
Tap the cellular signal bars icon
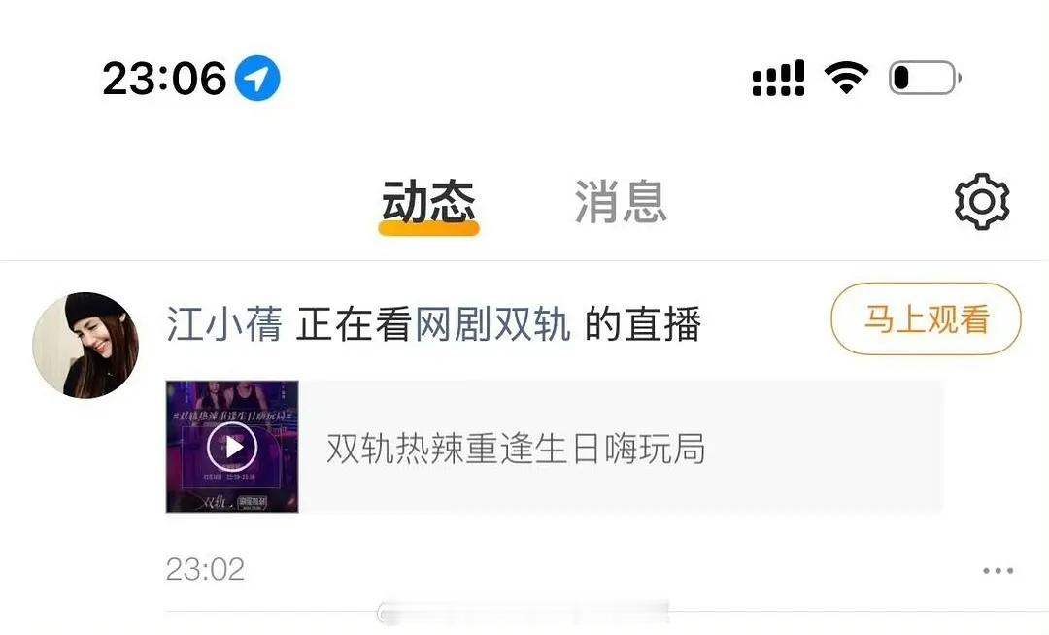tap(778, 79)
